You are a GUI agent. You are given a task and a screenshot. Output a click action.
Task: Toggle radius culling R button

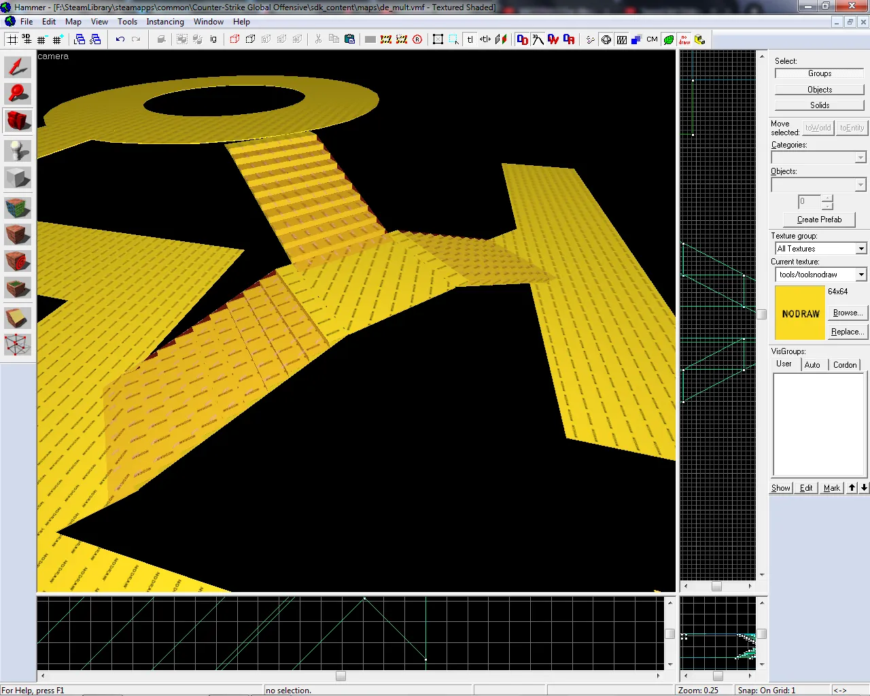pyautogui.click(x=417, y=39)
